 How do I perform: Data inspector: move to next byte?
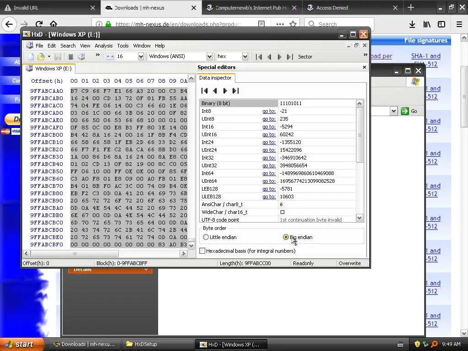point(225,91)
